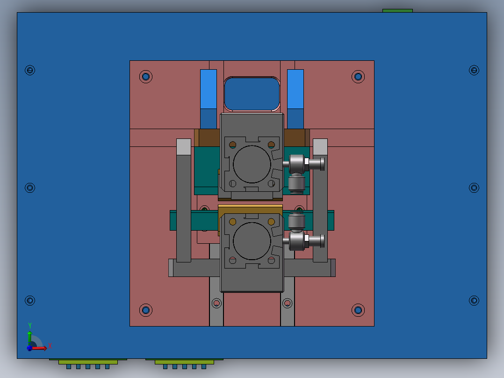
Task: Select upper-right mounting hole on blue base
Action: 474,70
